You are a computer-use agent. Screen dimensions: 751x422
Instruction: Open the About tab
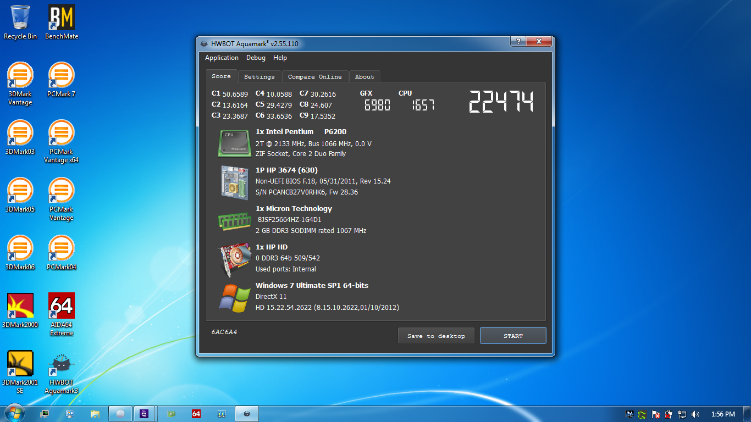(x=364, y=77)
